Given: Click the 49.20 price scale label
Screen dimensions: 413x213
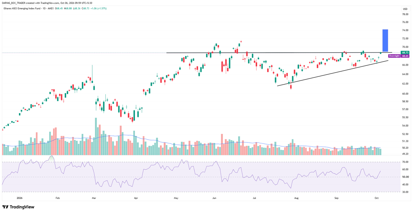Looking at the screenshot, I should 405,154.
